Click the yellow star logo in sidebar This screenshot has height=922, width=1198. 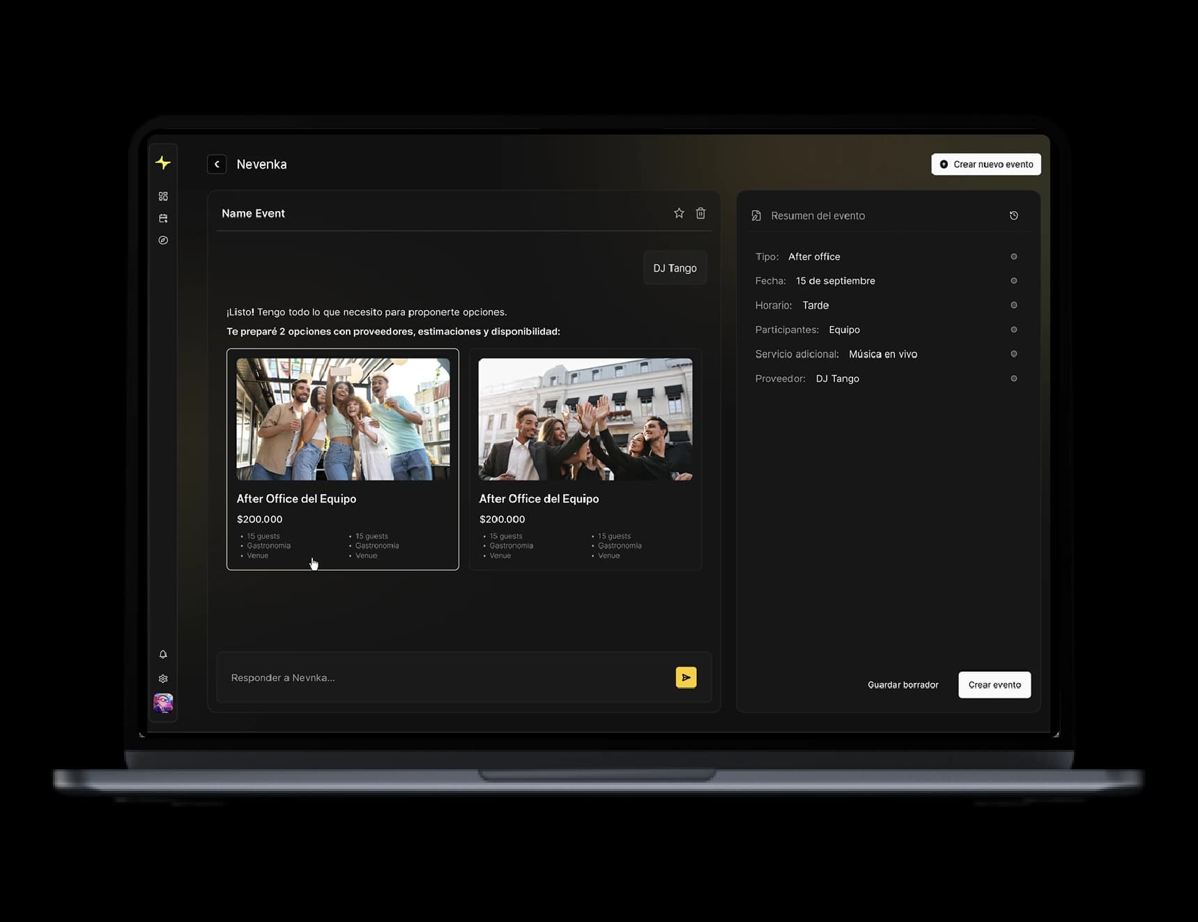pos(163,162)
